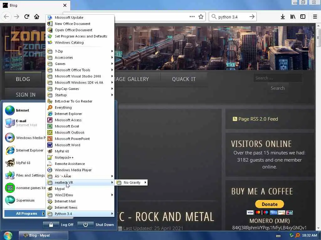Expand the 7-Zip folder
The height and width of the screenshot is (240, 321).
pyautogui.click(x=80, y=51)
